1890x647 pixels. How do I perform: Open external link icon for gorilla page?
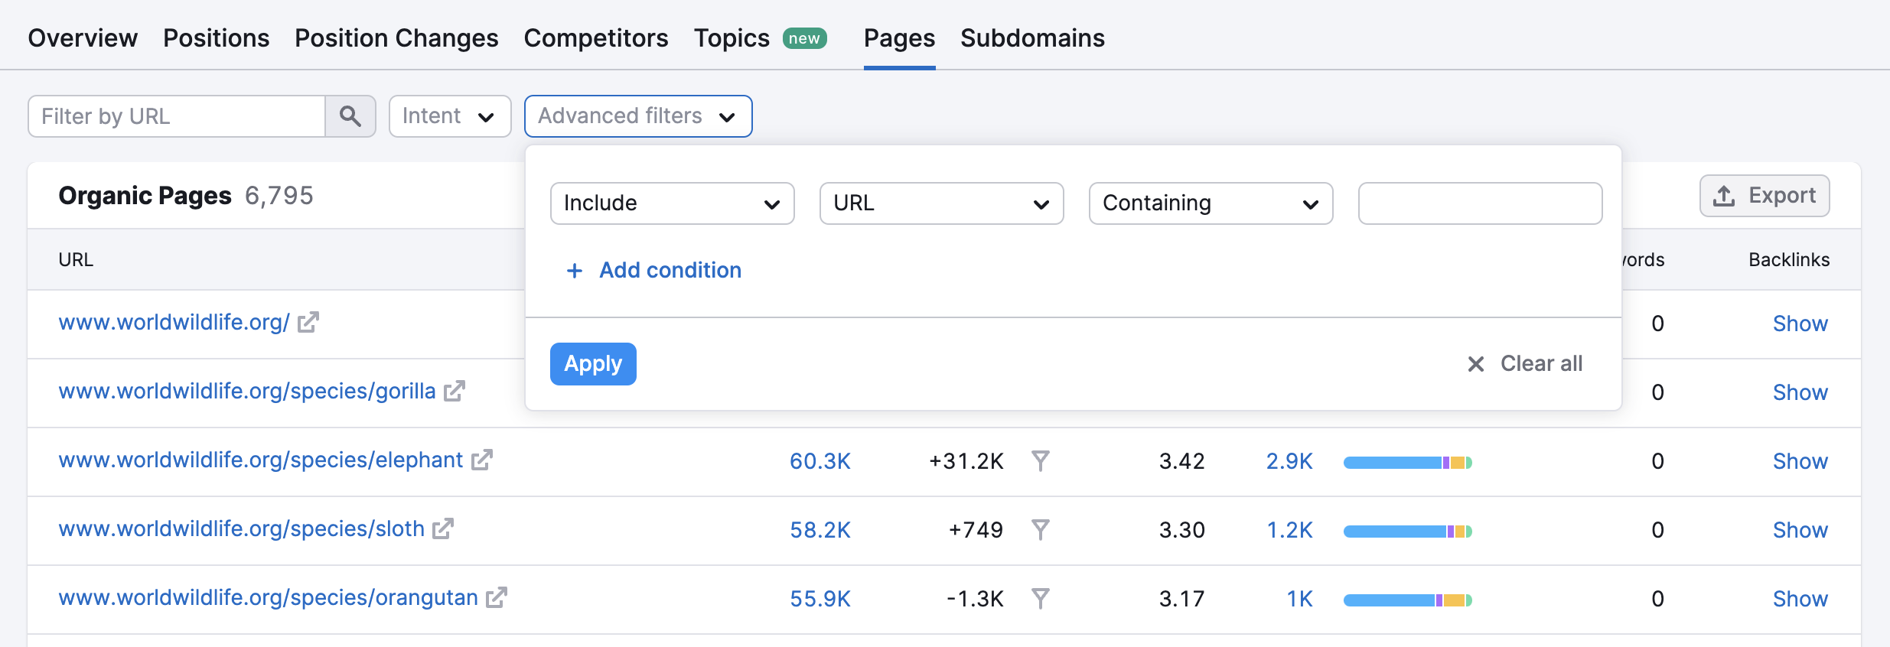point(455,392)
